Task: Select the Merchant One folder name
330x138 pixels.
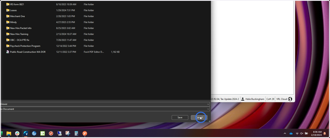Action: [x=17, y=16]
